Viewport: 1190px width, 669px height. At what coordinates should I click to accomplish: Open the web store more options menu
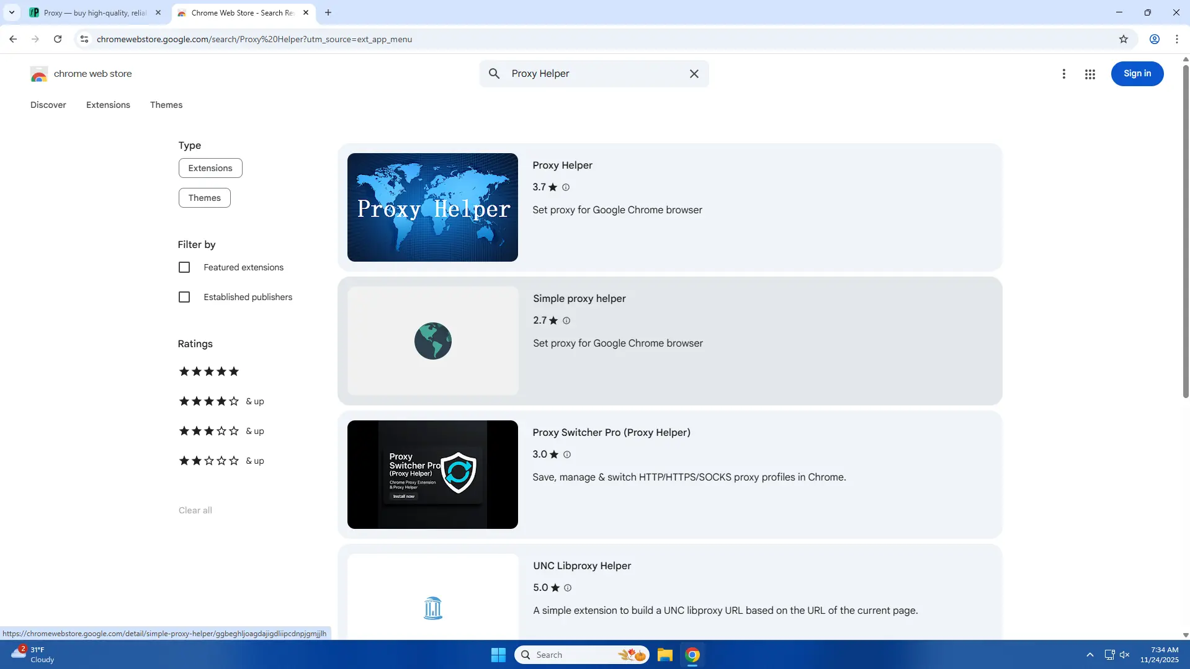point(1064,74)
